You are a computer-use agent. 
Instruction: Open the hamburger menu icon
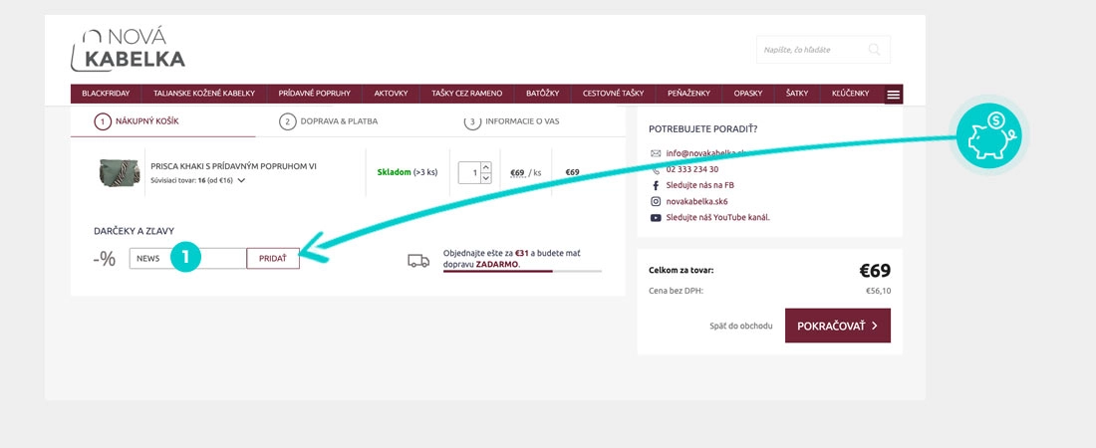[x=893, y=95]
